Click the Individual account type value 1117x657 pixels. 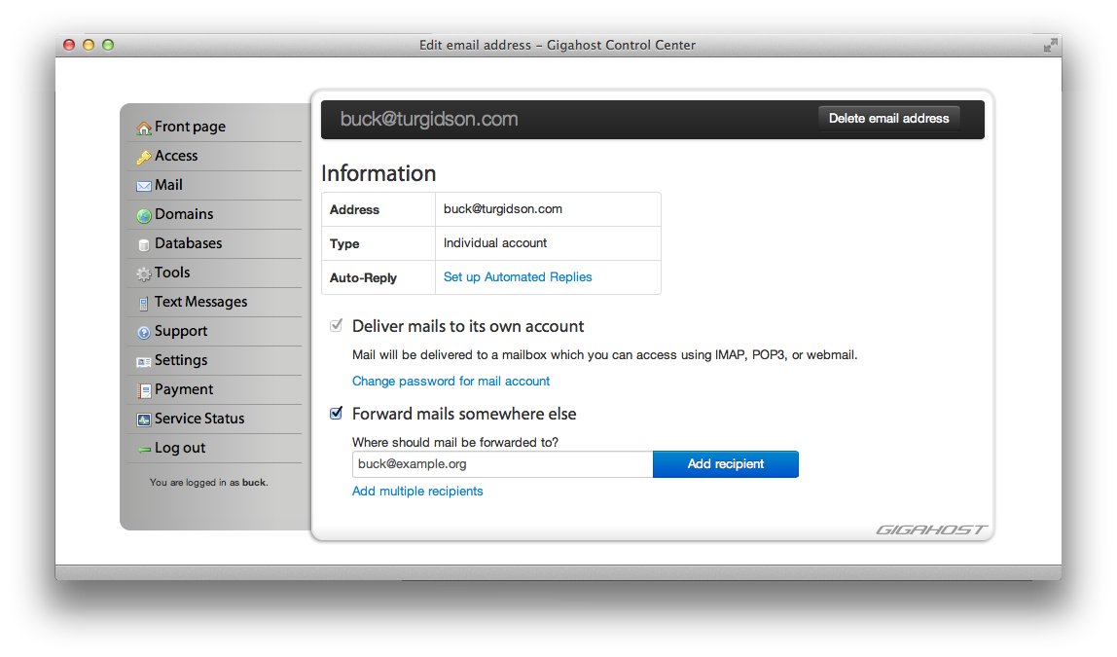[495, 243]
